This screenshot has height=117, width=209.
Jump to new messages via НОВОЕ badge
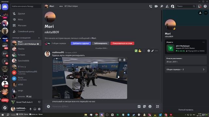tap(5, 100)
